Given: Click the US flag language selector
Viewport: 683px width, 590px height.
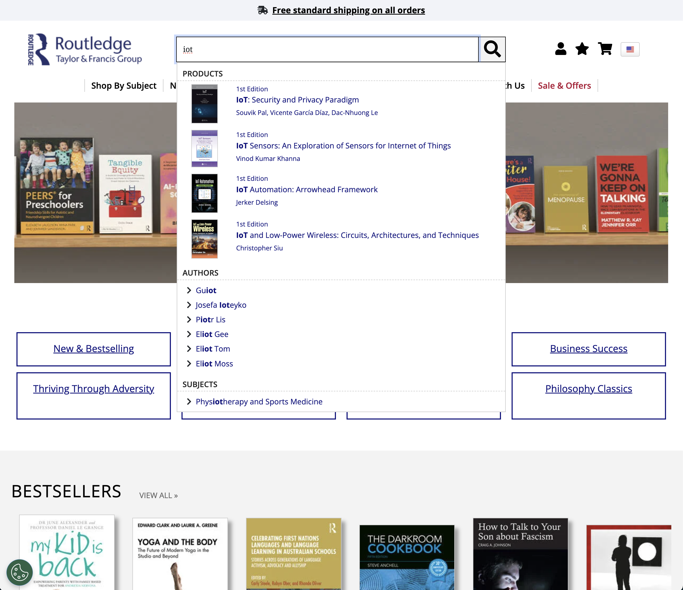Looking at the screenshot, I should [630, 49].
